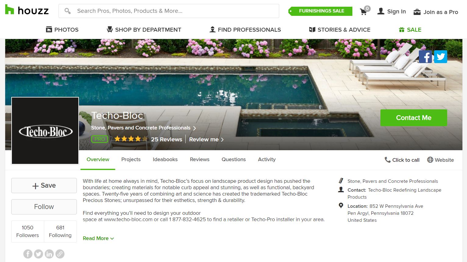The height and width of the screenshot is (262, 467).
Task: Click the Follow button
Action: (x=44, y=207)
